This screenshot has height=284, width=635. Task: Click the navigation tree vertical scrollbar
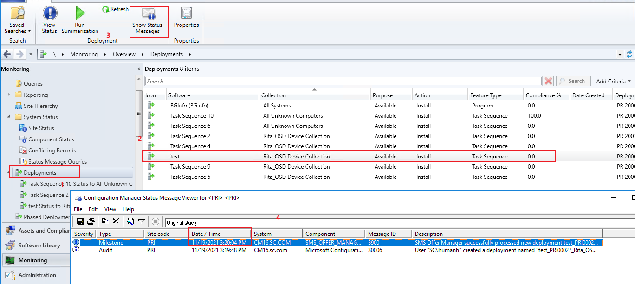tap(138, 113)
